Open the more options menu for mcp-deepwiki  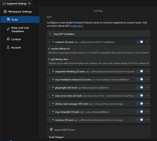click(x=147, y=111)
